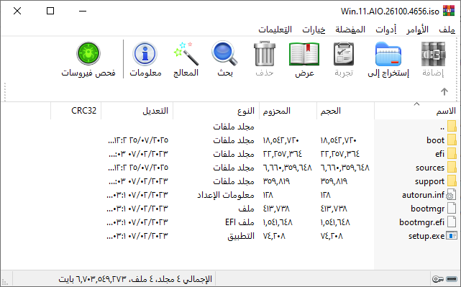Go up one level with the arrow
The image size is (461, 287).
point(444,92)
